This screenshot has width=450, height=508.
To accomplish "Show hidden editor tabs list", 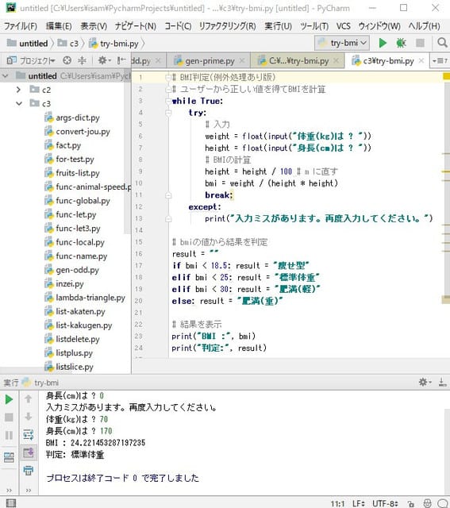I will (440, 60).
